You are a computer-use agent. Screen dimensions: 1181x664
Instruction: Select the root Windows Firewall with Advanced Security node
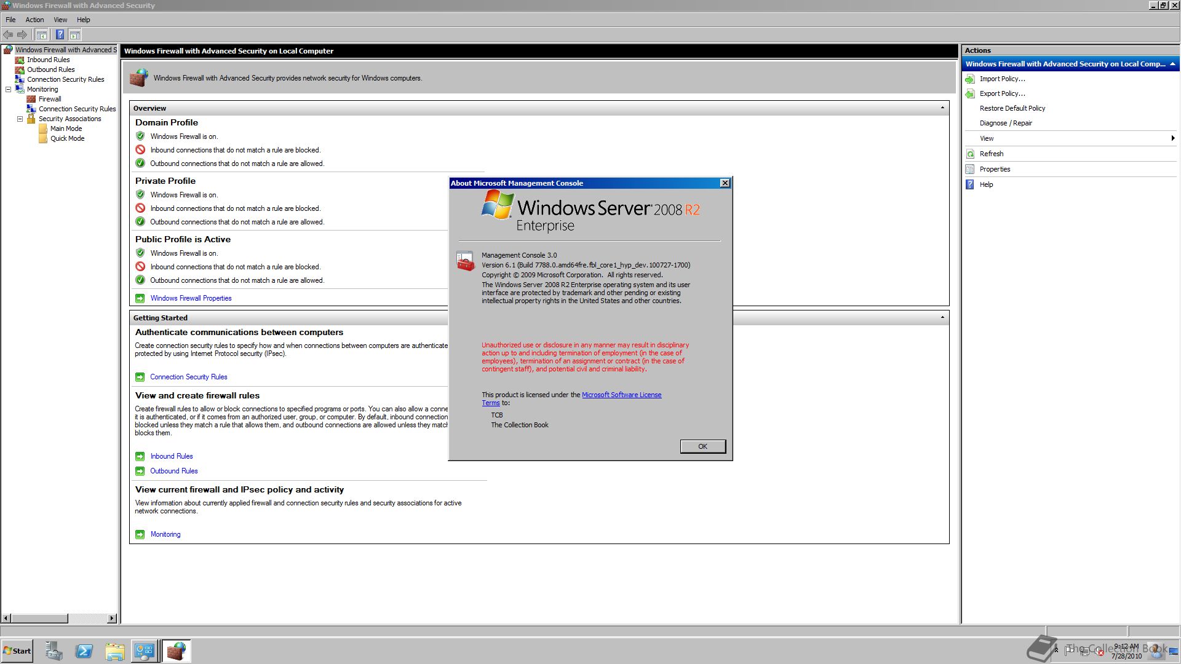[x=65, y=50]
